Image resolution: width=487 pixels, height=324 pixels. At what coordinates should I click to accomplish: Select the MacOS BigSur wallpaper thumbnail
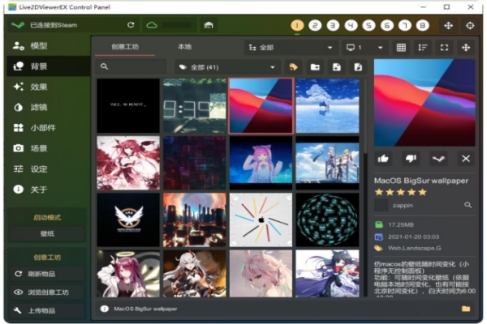click(x=261, y=106)
